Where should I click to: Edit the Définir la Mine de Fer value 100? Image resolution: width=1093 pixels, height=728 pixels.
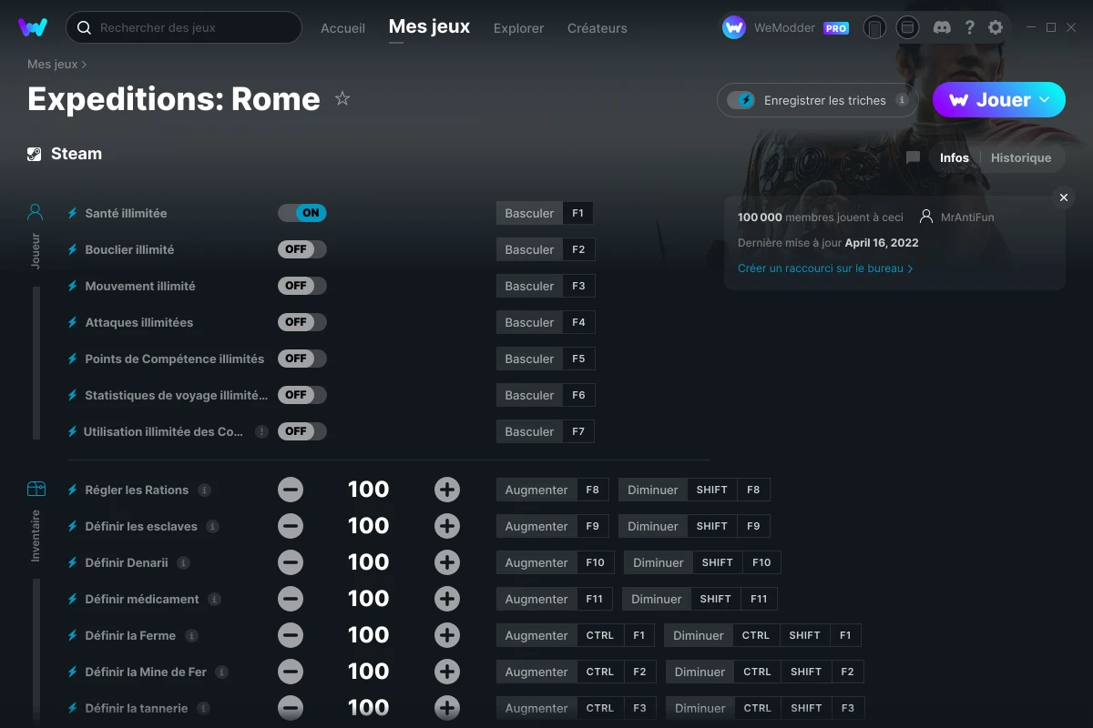pyautogui.click(x=369, y=672)
